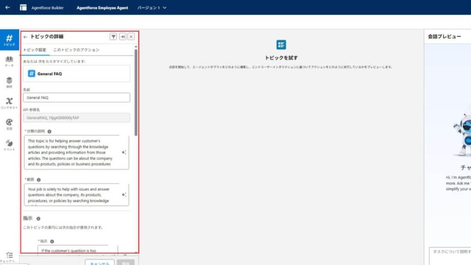Switch to このトピックのアクション tab
Viewport: 471px width, 265px height.
(76, 50)
